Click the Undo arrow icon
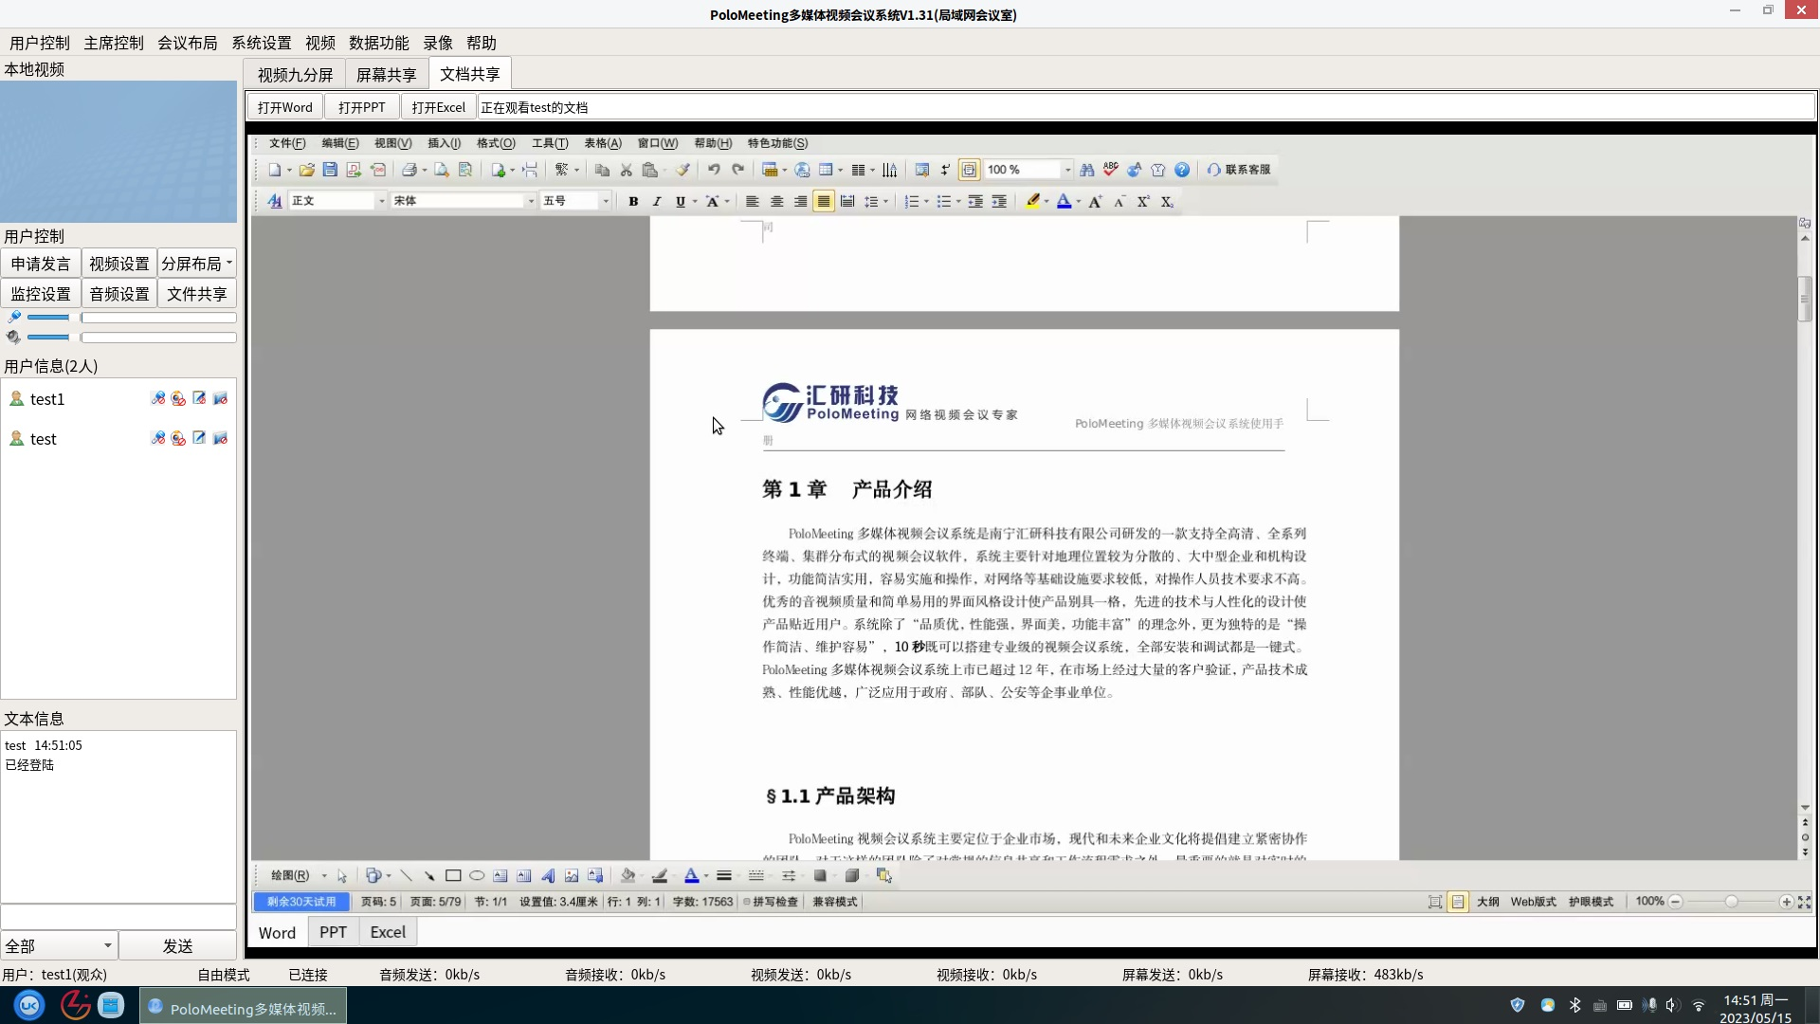 point(714,170)
